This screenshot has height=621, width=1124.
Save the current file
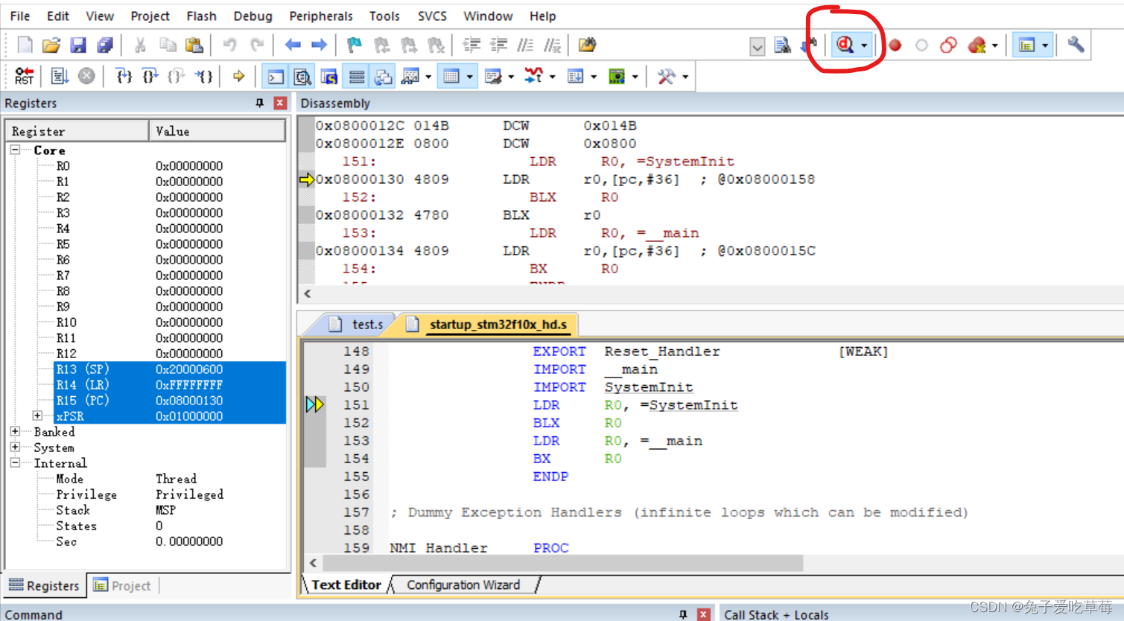(x=78, y=45)
